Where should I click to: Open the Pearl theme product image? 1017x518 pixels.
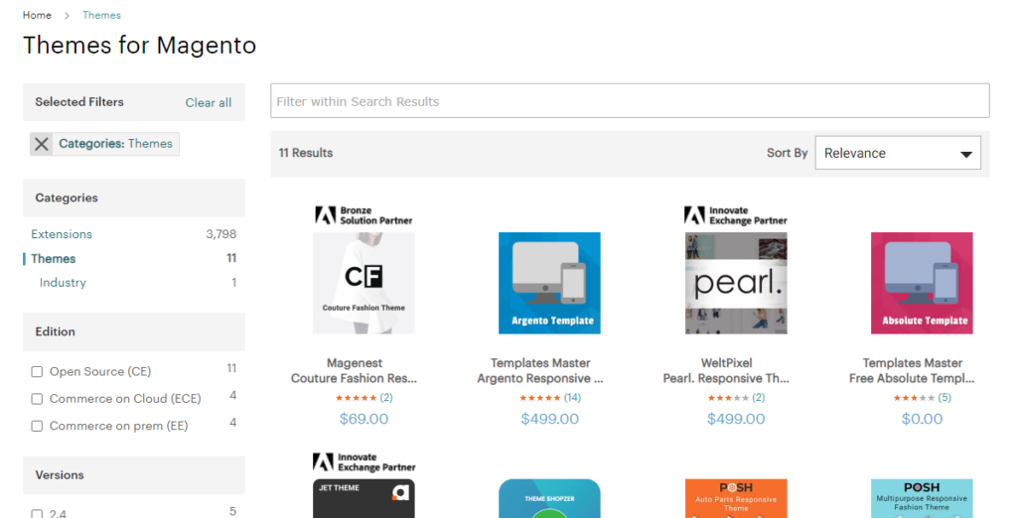pos(736,283)
